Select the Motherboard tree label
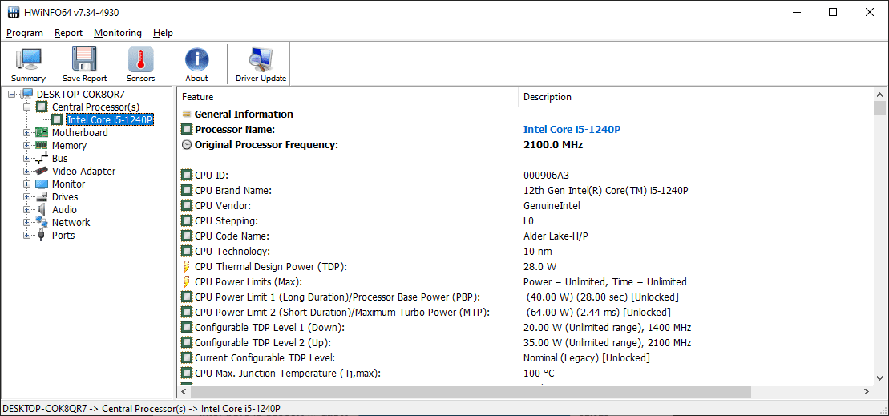Screen dimensions: 889x416 coord(80,132)
